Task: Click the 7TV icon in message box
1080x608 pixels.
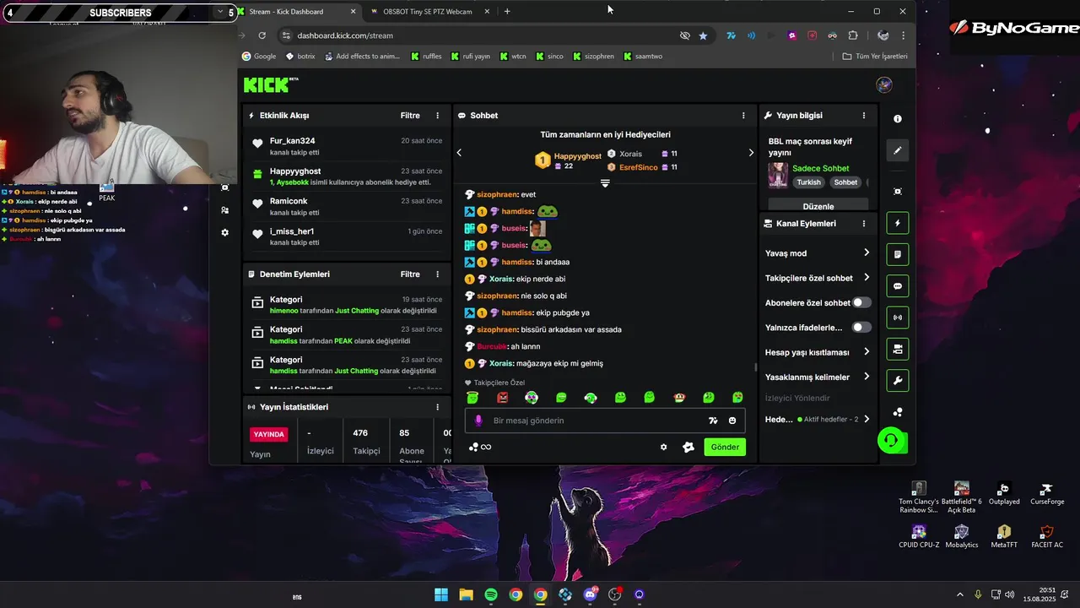Action: coord(713,421)
